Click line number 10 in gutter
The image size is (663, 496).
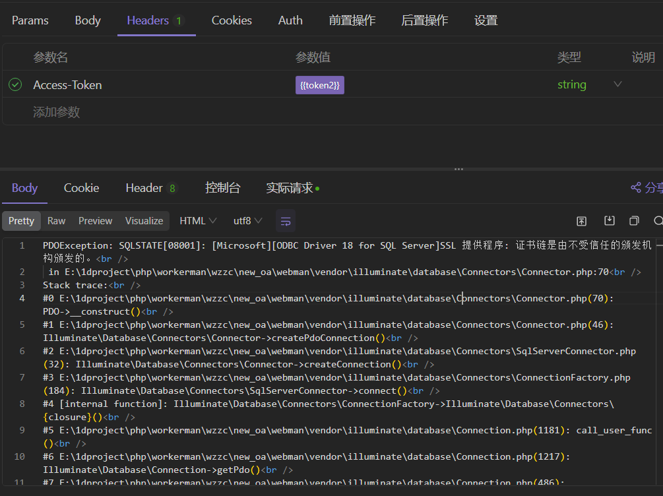[19, 456]
